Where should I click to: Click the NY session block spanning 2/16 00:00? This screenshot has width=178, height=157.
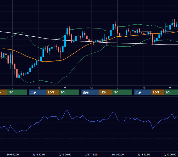[x=17, y=92]
